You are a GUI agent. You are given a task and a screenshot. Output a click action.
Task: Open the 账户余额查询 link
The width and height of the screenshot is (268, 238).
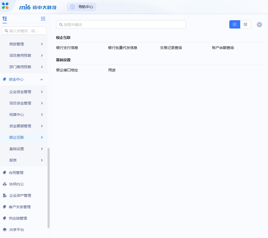point(223,48)
